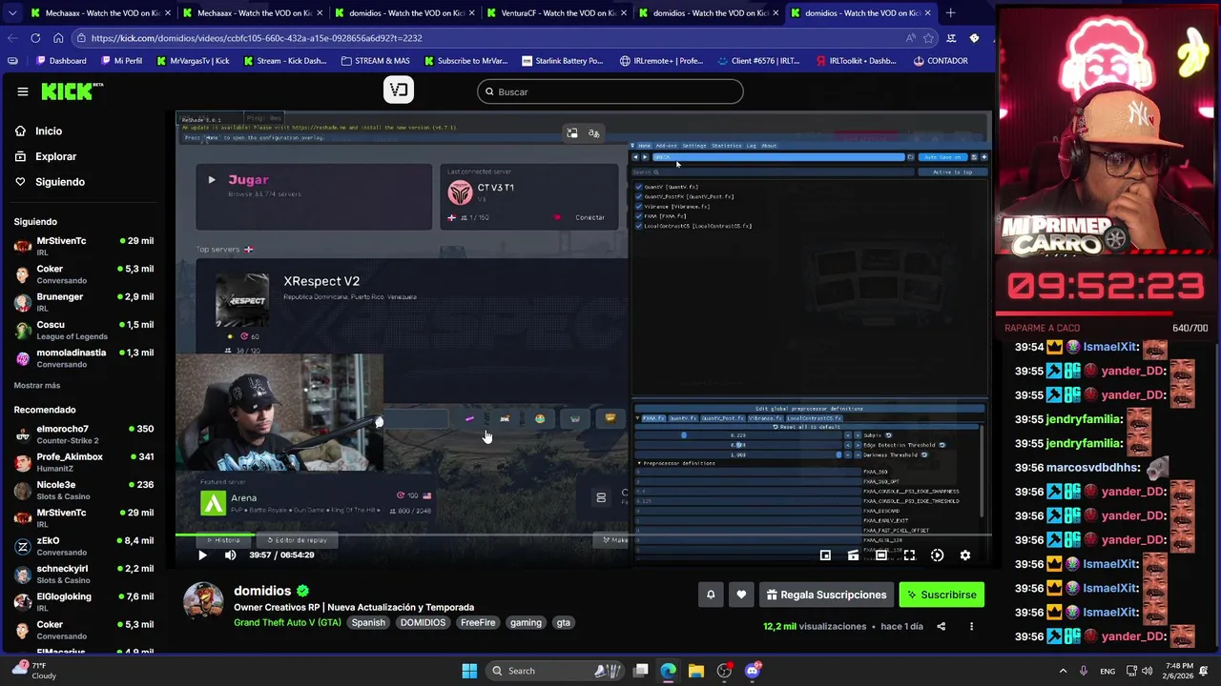Viewport: 1221px width, 686px height.
Task: Open the elmorocho7 recommended channel
Action: [x=84, y=434]
